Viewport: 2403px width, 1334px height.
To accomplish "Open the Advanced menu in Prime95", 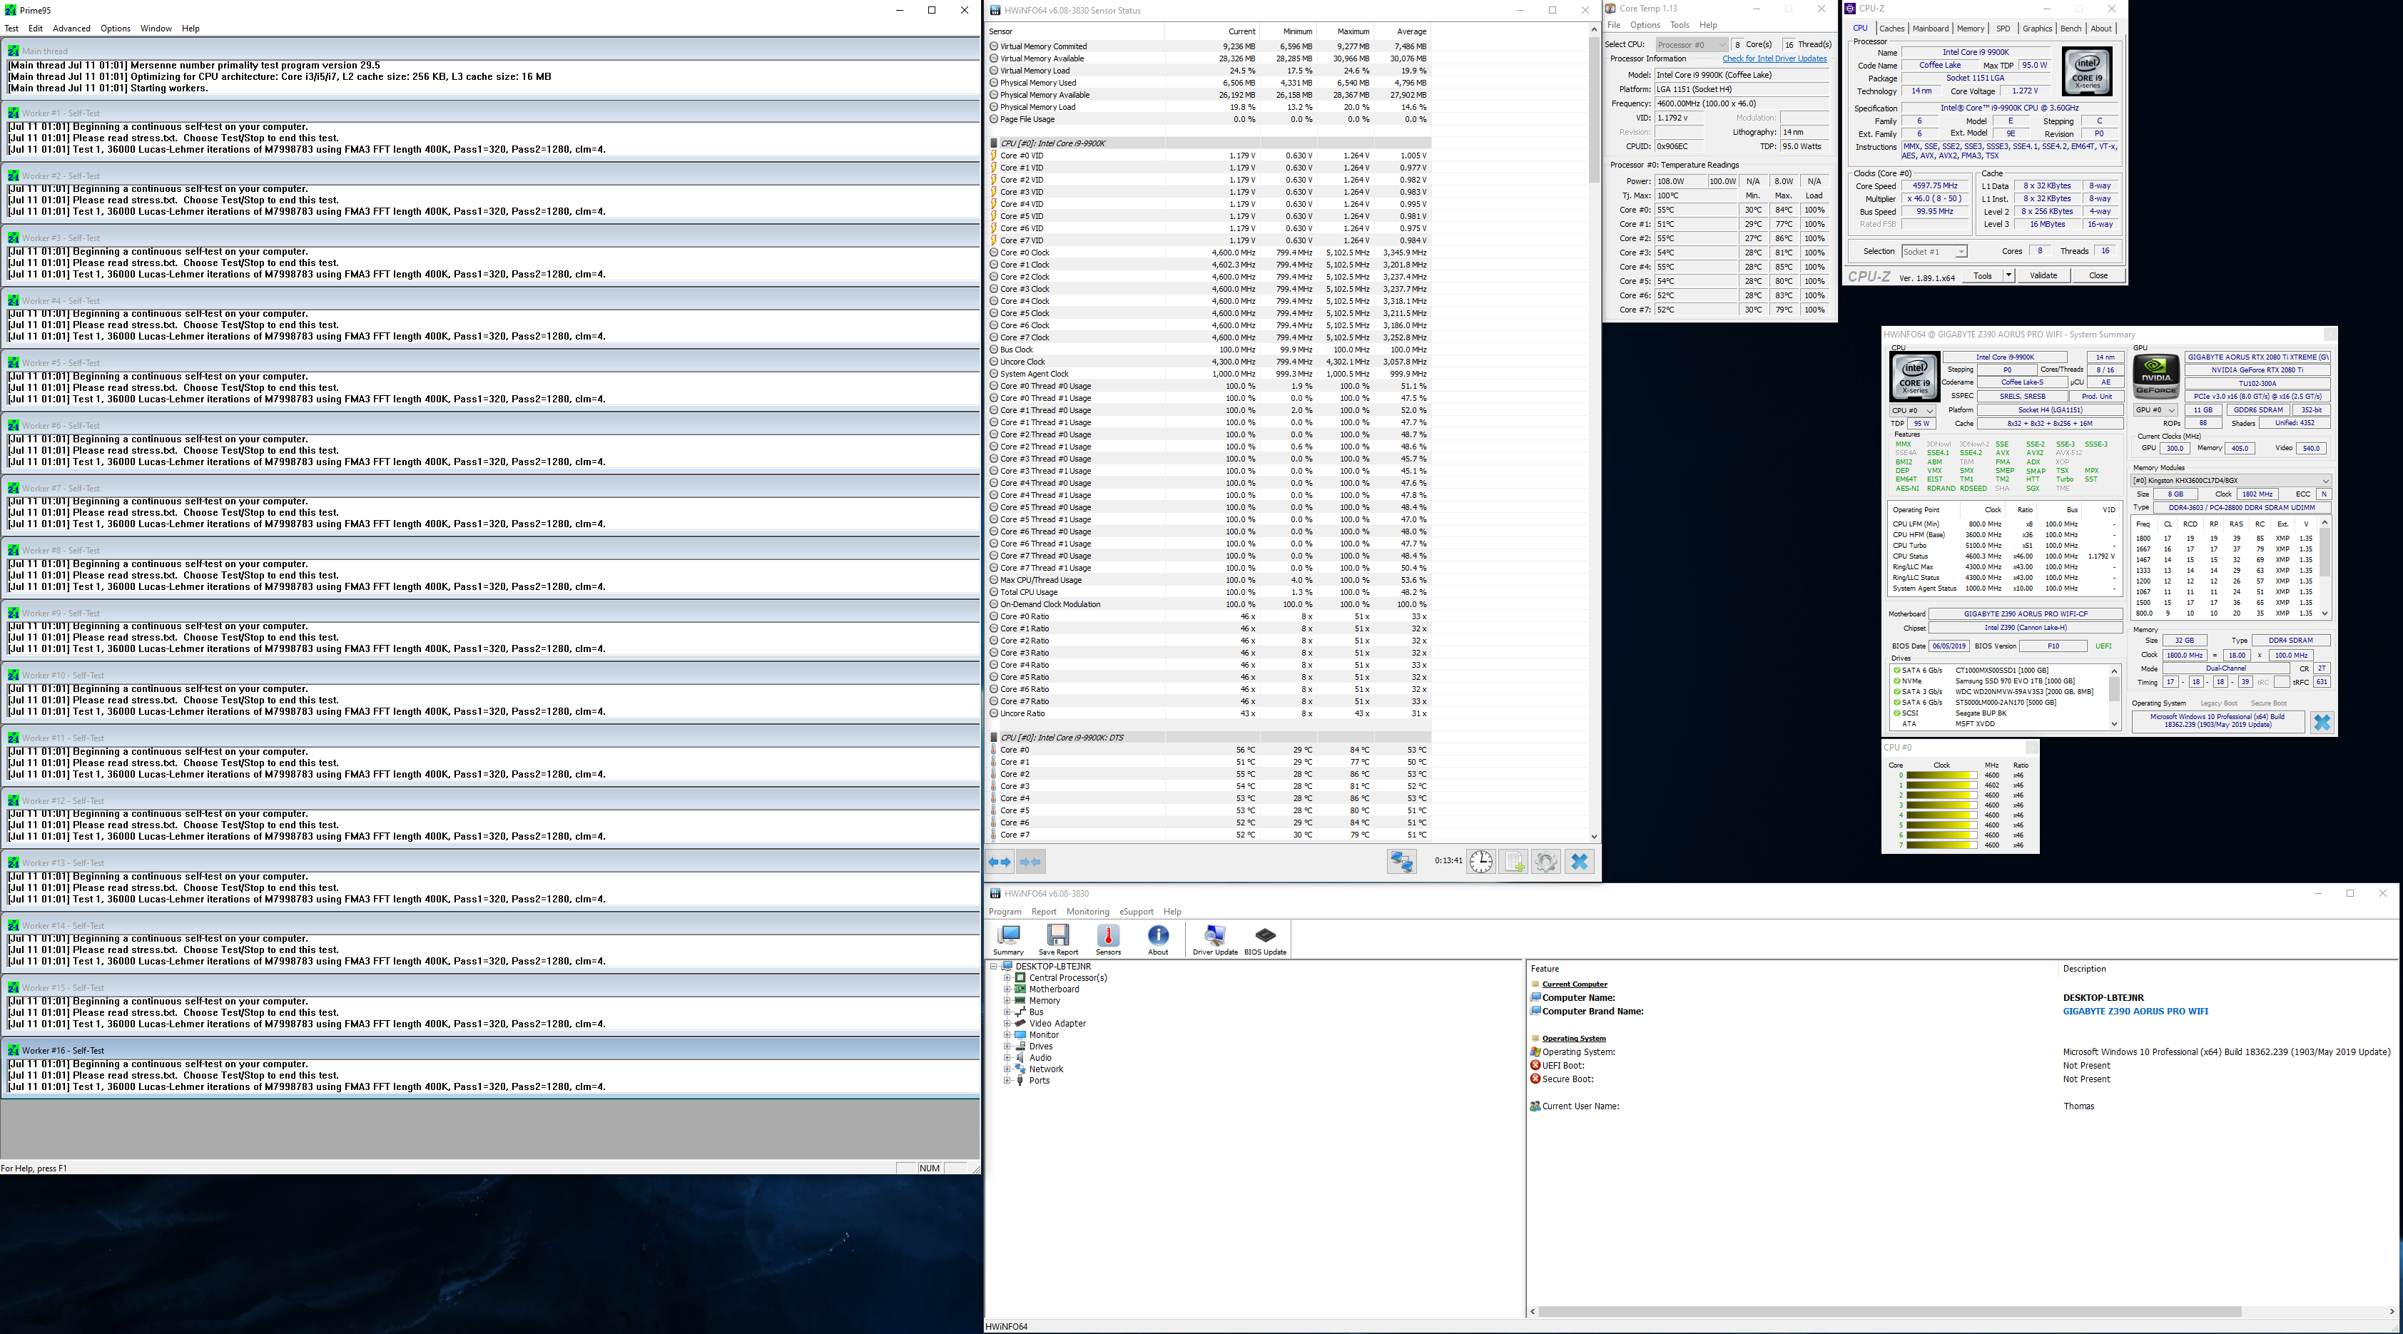I will pyautogui.click(x=72, y=29).
